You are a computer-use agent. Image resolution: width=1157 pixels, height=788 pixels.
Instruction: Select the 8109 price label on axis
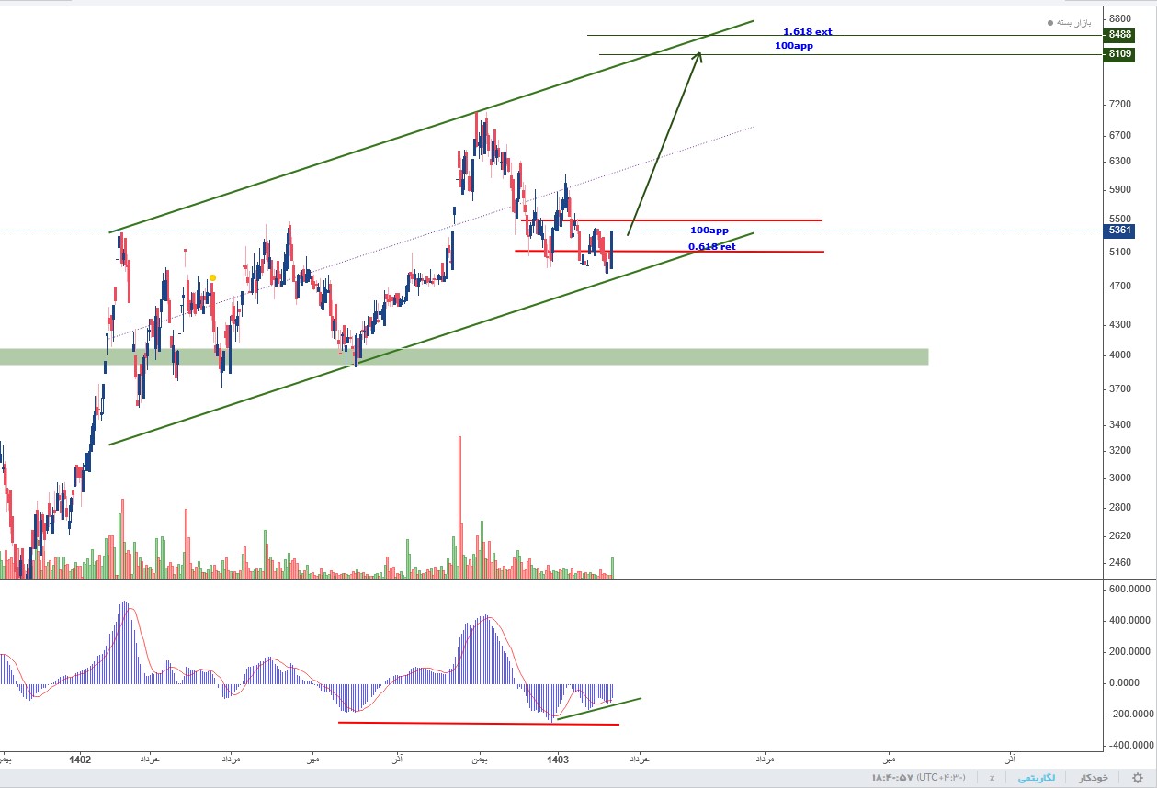click(1119, 54)
